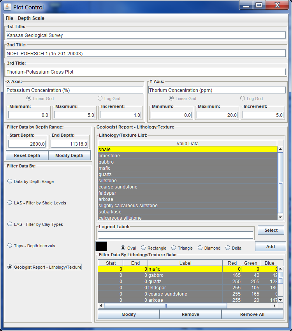This screenshot has height=331, width=292.
Task: Select limestone in lithology list
Action: pos(187,156)
